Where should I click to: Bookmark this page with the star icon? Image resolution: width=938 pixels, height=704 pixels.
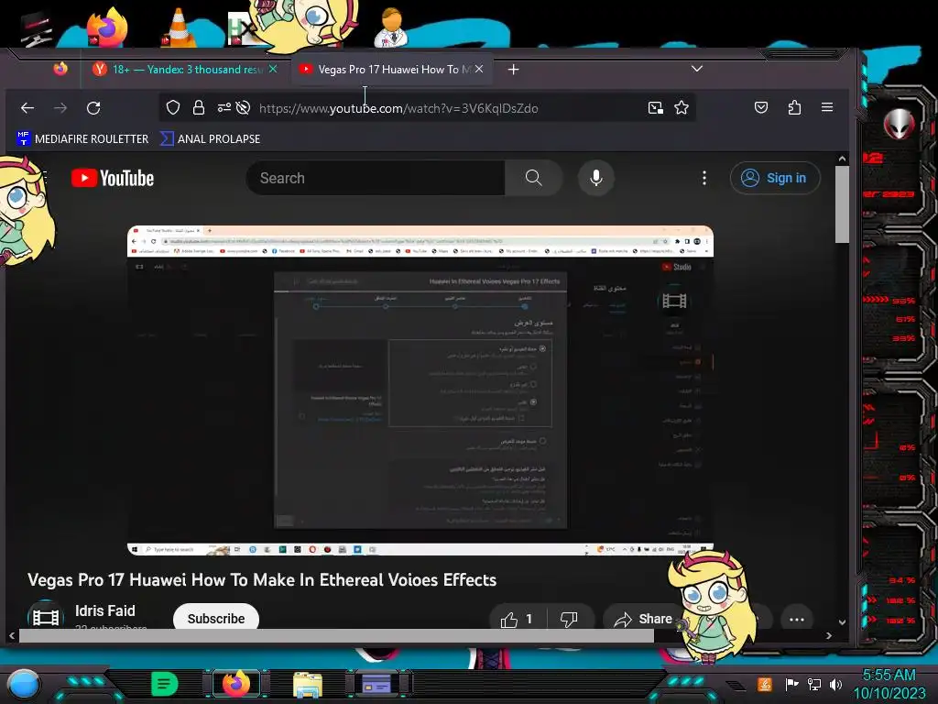[x=682, y=108]
